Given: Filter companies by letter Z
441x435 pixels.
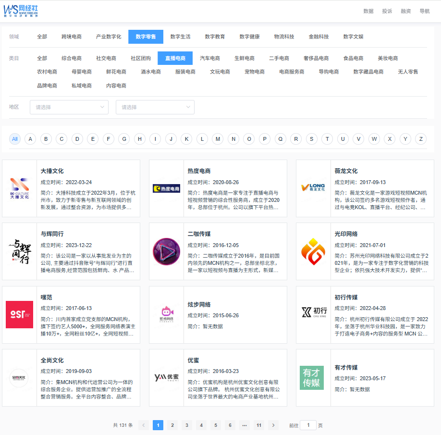Looking at the screenshot, I should 421,139.
